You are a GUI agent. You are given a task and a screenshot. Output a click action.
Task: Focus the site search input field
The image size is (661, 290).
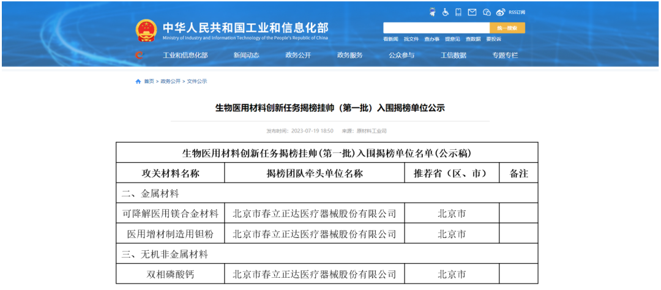point(436,28)
